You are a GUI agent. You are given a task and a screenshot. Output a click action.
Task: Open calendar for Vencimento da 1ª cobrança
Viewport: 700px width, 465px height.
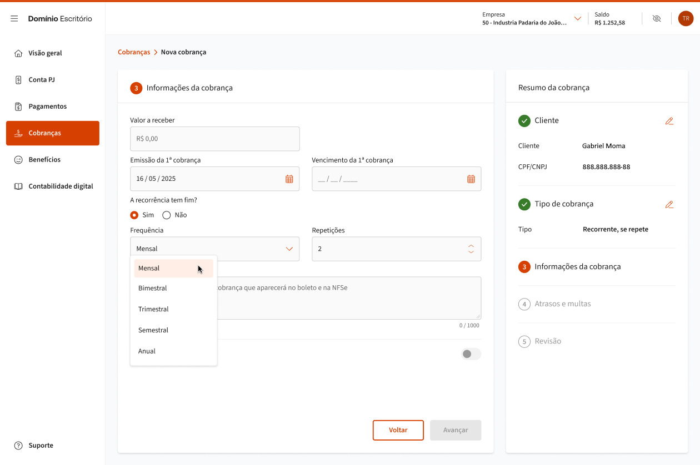(471, 179)
